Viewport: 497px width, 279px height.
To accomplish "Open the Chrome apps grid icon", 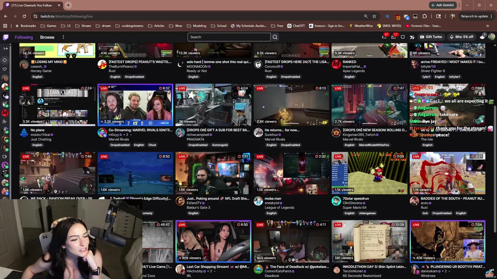I will [5, 26].
